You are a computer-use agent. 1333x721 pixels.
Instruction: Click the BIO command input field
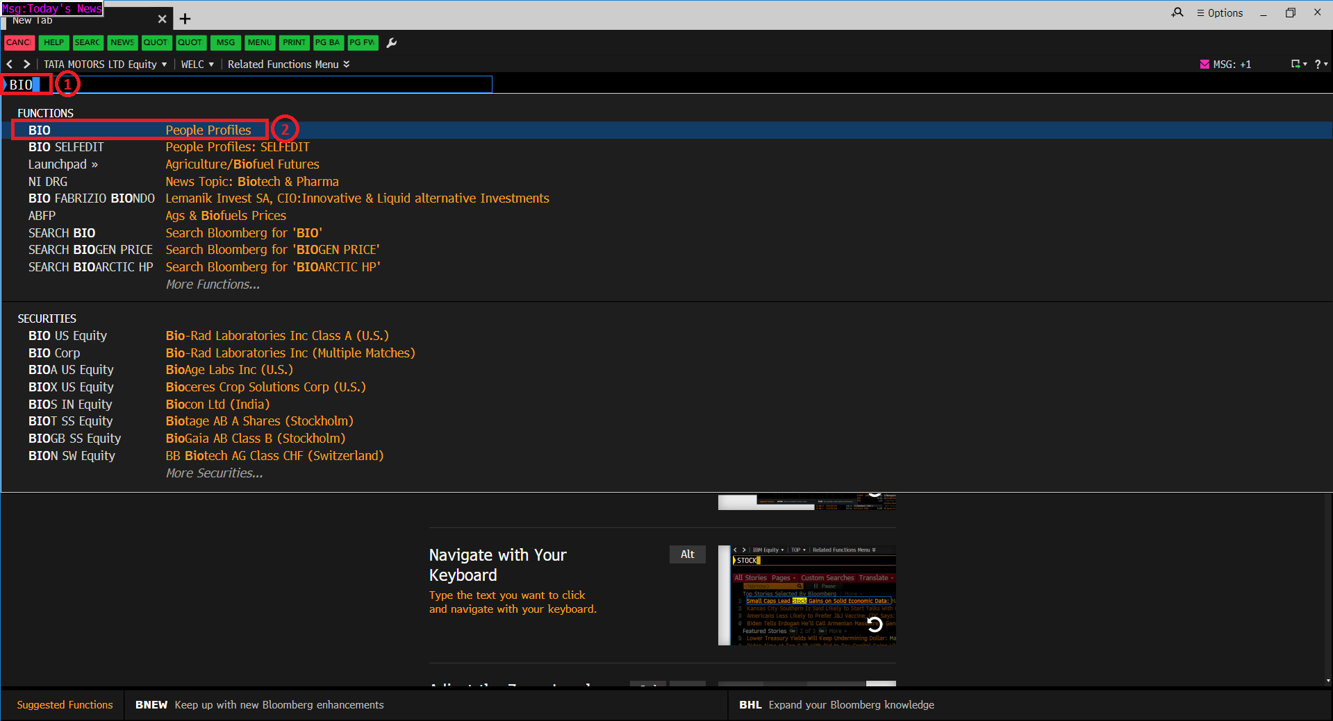[x=248, y=85]
